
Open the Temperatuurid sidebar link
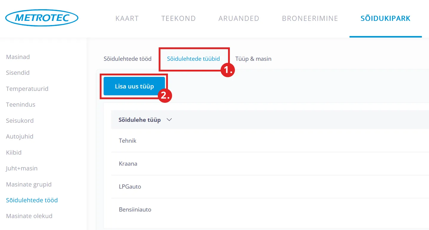click(27, 89)
